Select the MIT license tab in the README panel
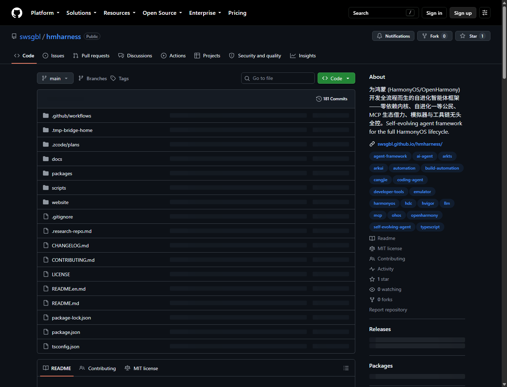Image resolution: width=507 pixels, height=387 pixels. (141, 368)
